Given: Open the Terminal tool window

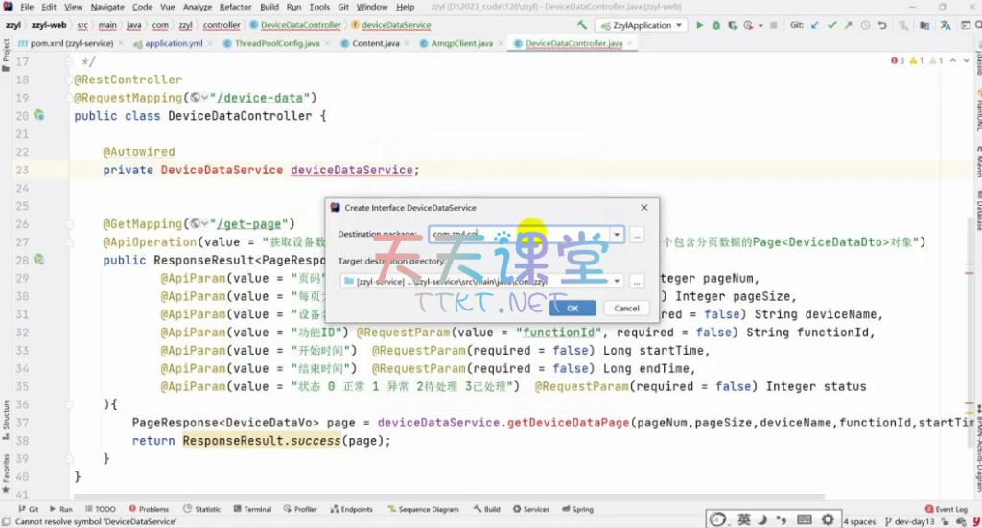Looking at the screenshot, I should (x=252, y=509).
